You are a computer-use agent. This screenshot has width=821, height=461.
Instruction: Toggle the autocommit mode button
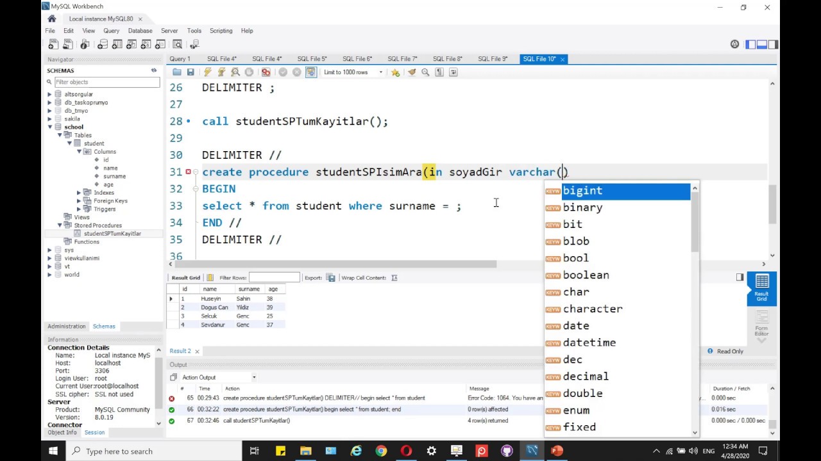(311, 72)
